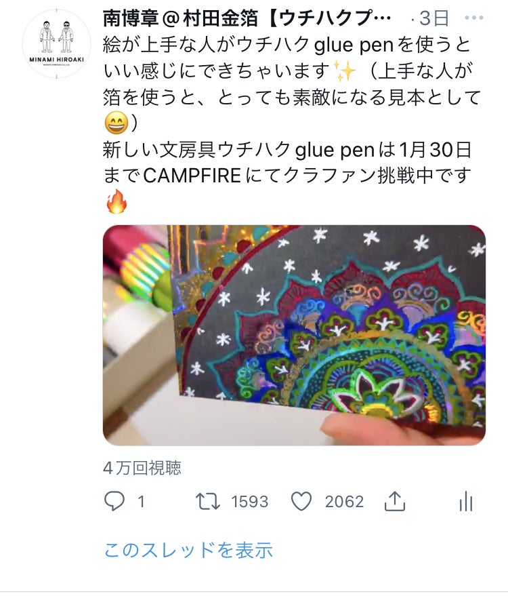Open the MINAMI HIROAKI profile avatar
508x596 pixels.
[x=57, y=43]
